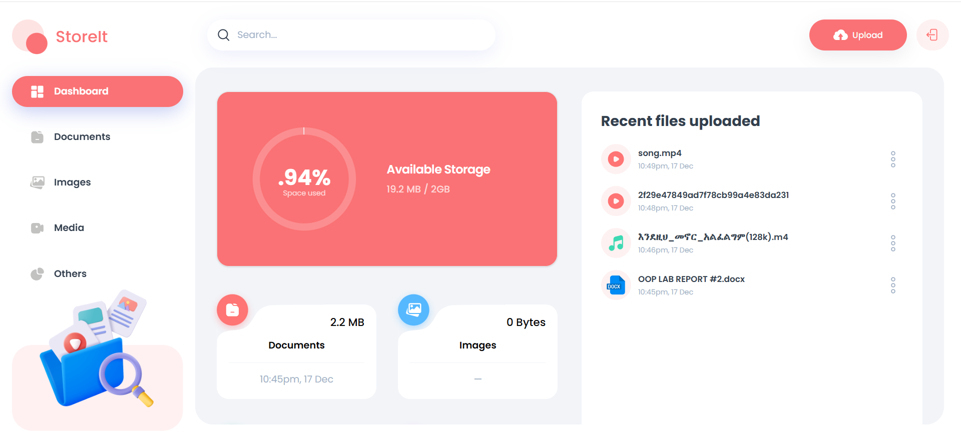
Task: Click the play icon beside song.mp4
Action: [x=616, y=159]
